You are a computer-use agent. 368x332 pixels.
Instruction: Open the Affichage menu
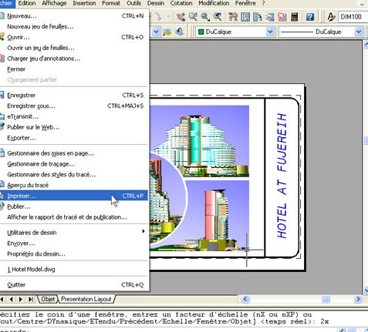click(x=54, y=3)
